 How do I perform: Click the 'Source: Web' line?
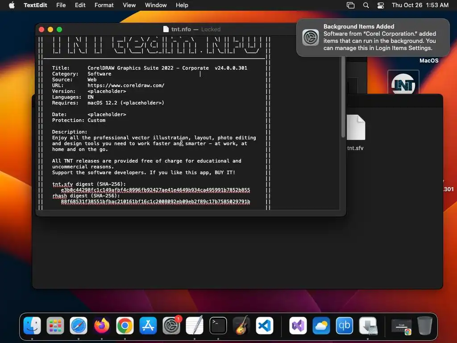click(x=74, y=79)
